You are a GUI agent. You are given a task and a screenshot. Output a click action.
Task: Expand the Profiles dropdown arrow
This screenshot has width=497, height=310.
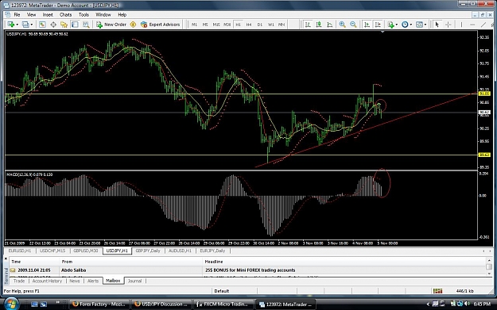[31, 25]
